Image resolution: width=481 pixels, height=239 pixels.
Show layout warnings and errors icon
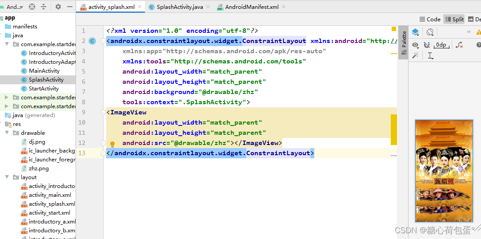pos(478,32)
